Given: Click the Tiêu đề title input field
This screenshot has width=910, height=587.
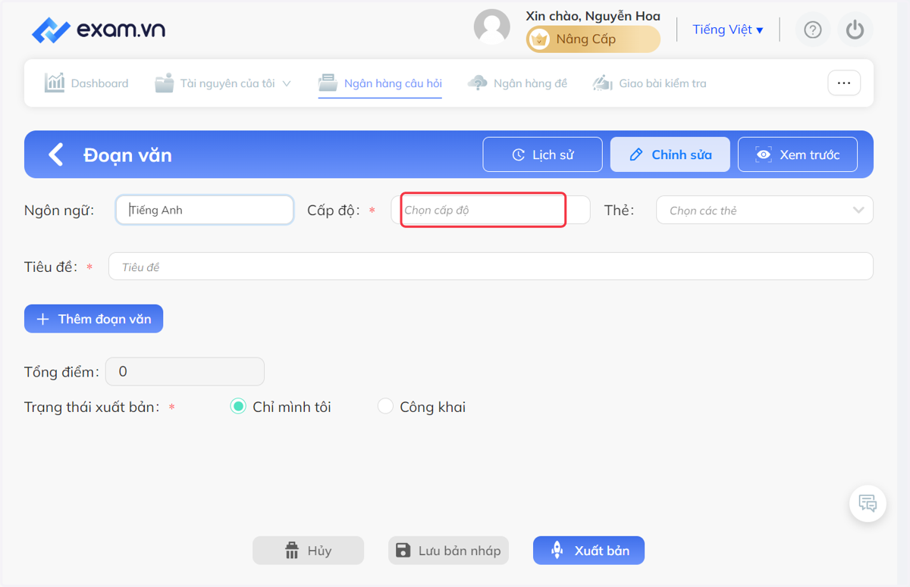Looking at the screenshot, I should 491,267.
